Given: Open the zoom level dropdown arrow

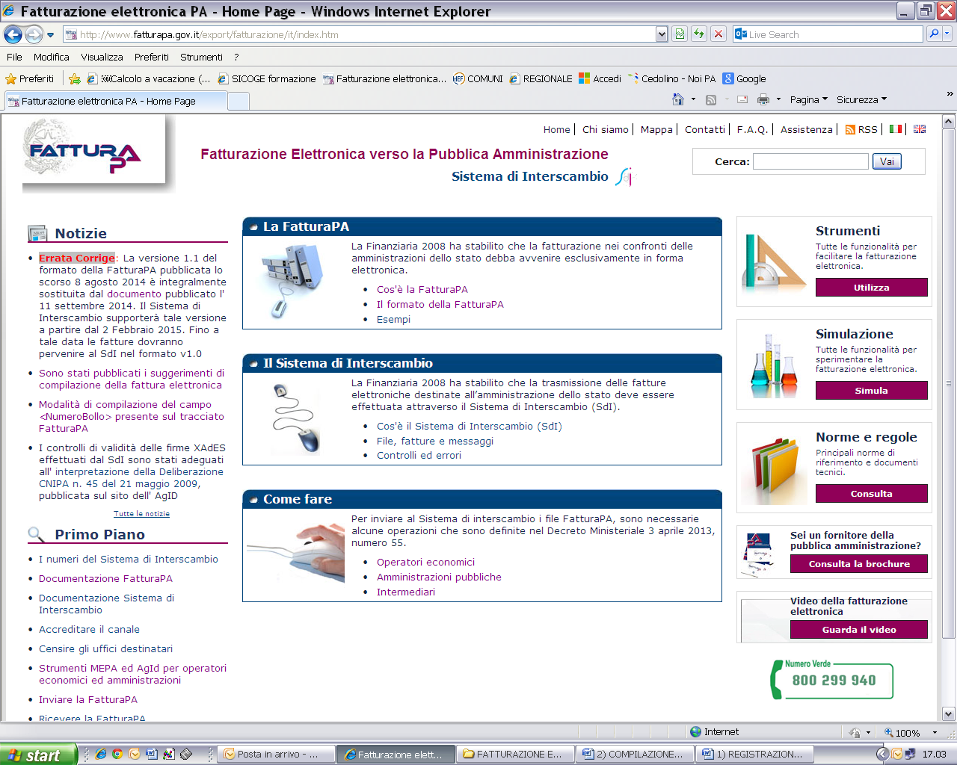Looking at the screenshot, I should pos(935,733).
